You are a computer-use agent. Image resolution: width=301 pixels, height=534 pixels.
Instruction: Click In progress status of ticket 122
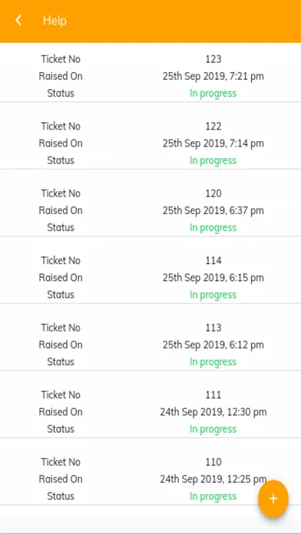213,160
